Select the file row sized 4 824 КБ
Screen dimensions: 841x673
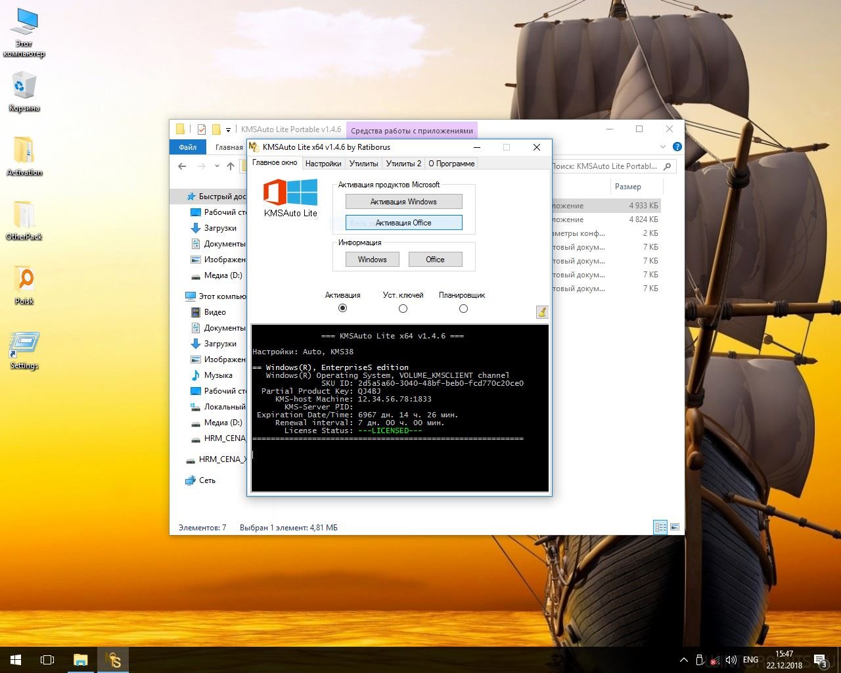click(x=606, y=220)
